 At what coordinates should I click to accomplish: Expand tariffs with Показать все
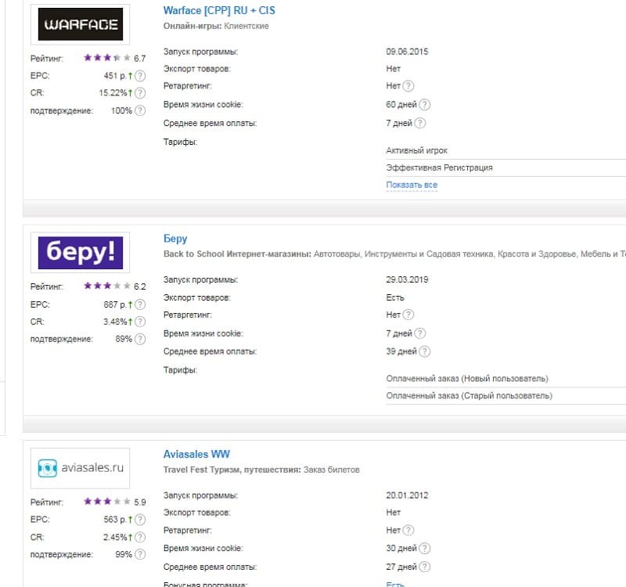pos(412,185)
